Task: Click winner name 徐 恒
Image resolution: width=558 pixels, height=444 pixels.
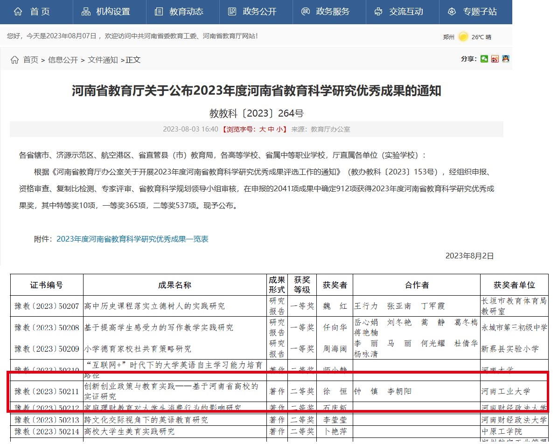Action: pos(335,391)
